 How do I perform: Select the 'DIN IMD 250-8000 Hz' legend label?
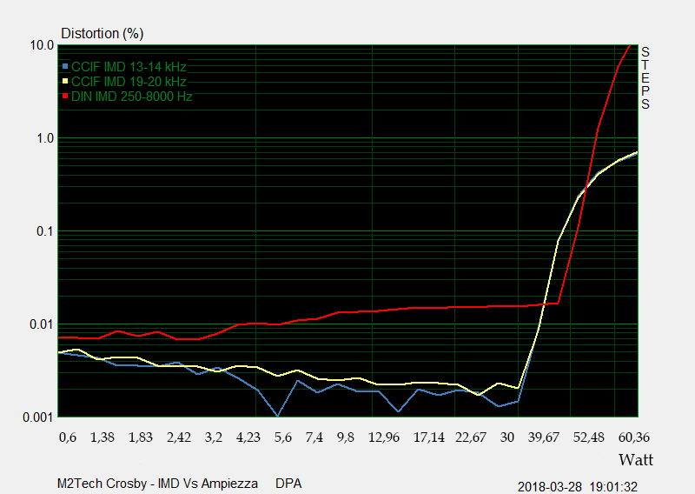point(132,96)
